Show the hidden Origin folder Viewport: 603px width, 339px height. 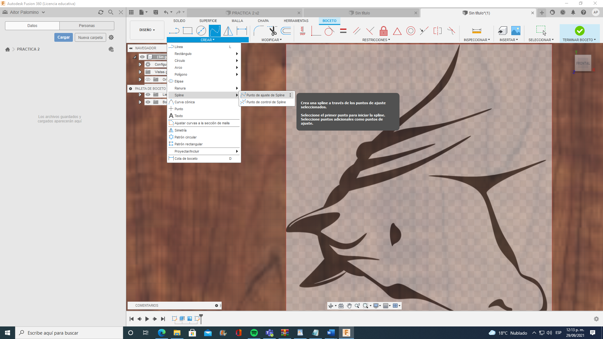coord(148,79)
